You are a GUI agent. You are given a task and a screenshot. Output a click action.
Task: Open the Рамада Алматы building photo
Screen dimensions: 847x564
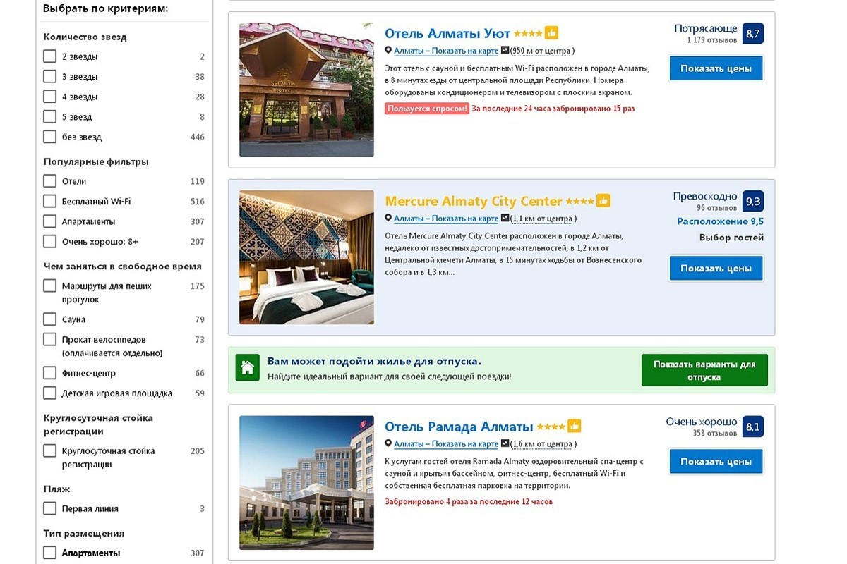tap(306, 483)
